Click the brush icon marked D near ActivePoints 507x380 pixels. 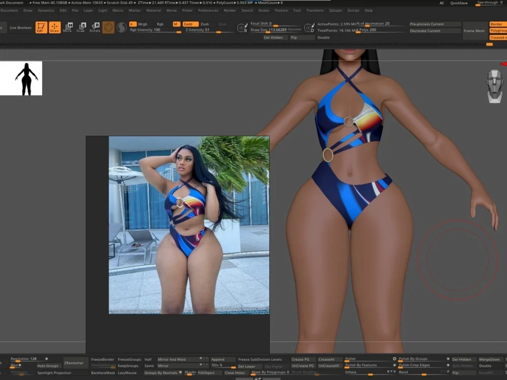309,28
